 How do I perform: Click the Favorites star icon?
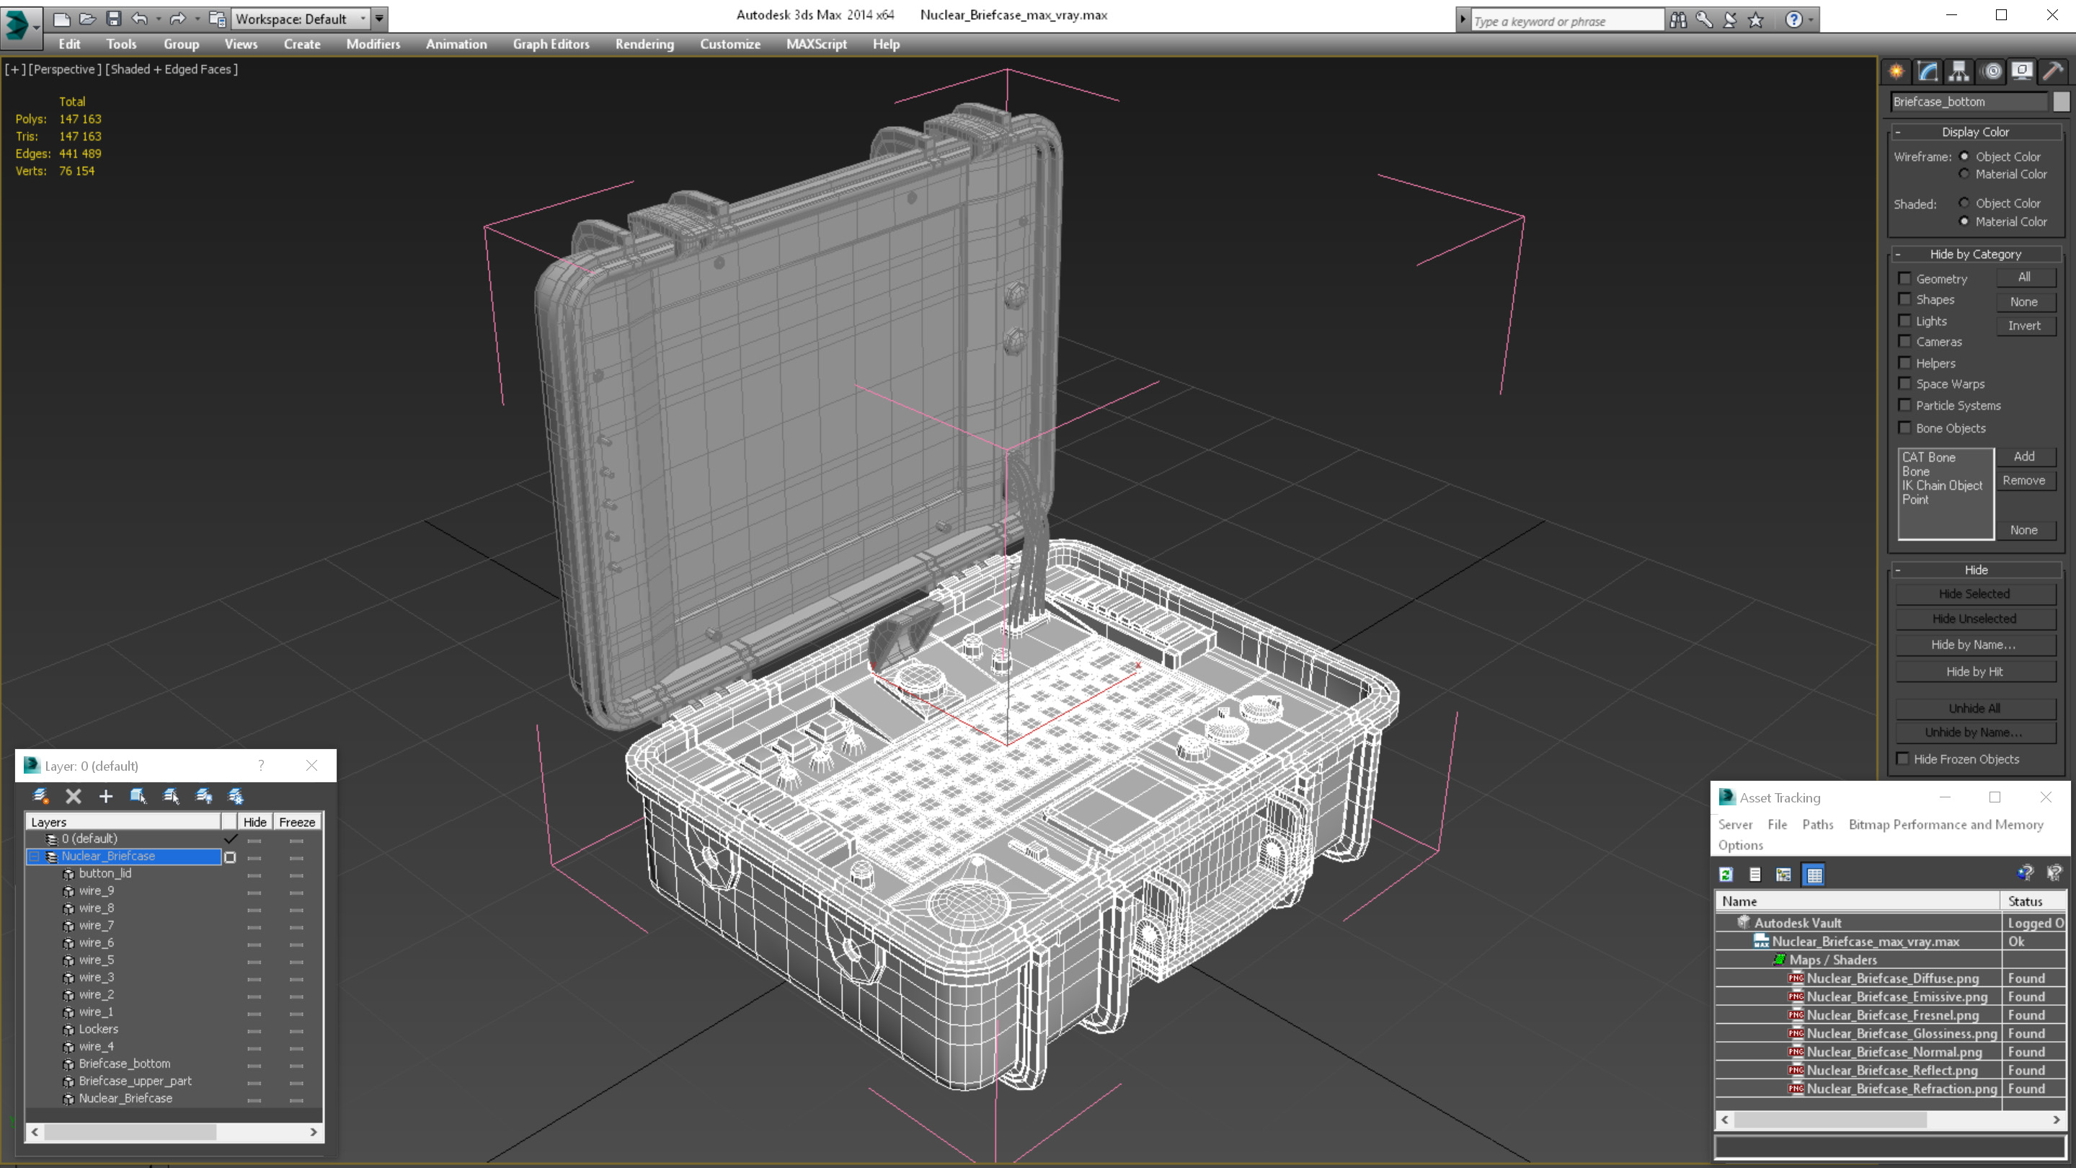pos(1756,19)
